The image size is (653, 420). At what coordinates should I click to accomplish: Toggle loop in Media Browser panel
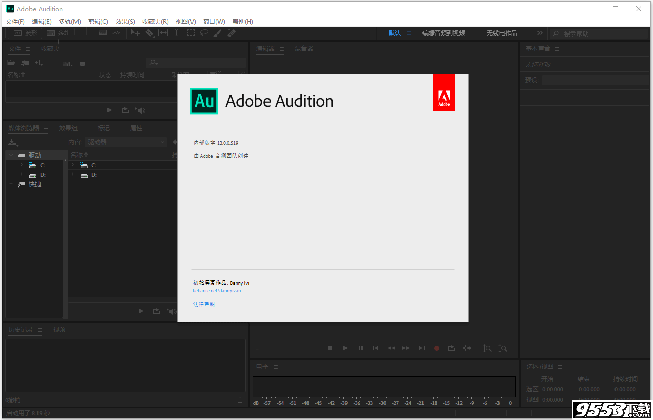156,311
